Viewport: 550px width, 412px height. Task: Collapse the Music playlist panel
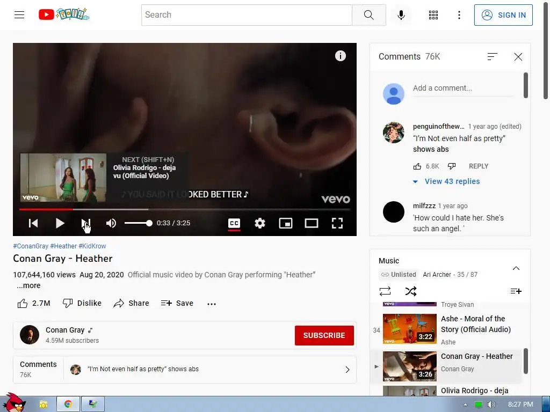[x=516, y=268]
